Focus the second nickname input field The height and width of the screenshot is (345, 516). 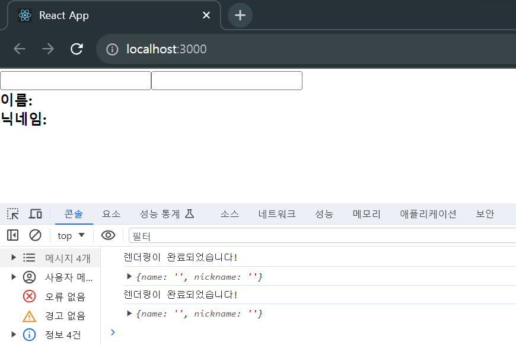(227, 81)
